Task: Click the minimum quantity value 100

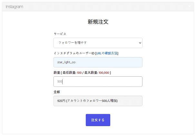Action: (79, 73)
